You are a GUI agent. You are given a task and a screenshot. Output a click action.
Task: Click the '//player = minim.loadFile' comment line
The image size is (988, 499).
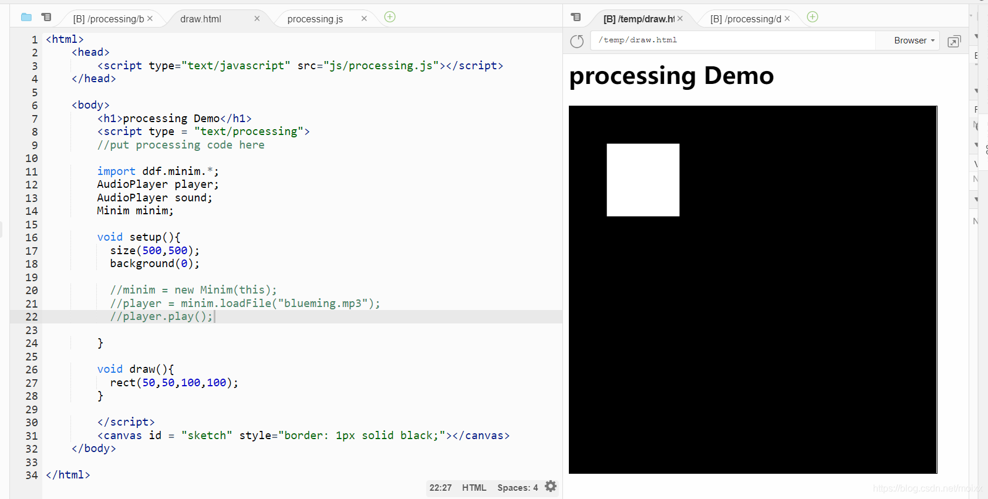pos(245,304)
